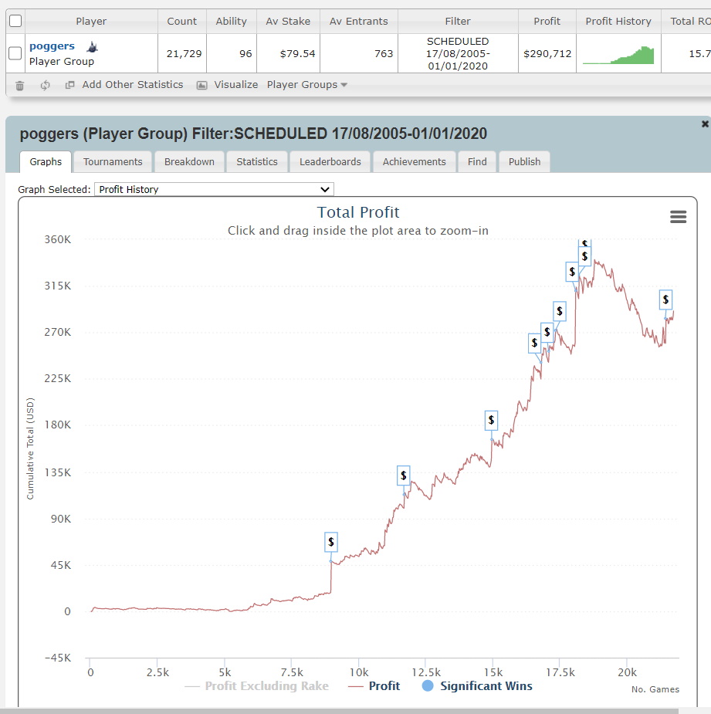Select the Statistics tab
The height and width of the screenshot is (714, 711).
pos(257,161)
